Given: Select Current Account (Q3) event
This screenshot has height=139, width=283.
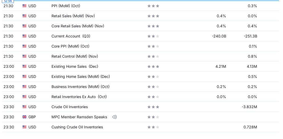Looking at the screenshot, I should (71, 36).
